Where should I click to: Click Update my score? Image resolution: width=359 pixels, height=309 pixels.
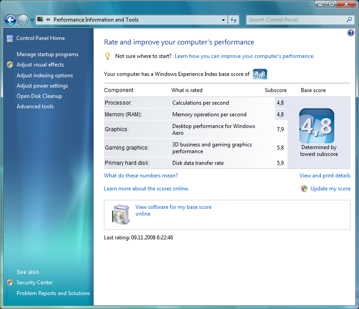[330, 189]
